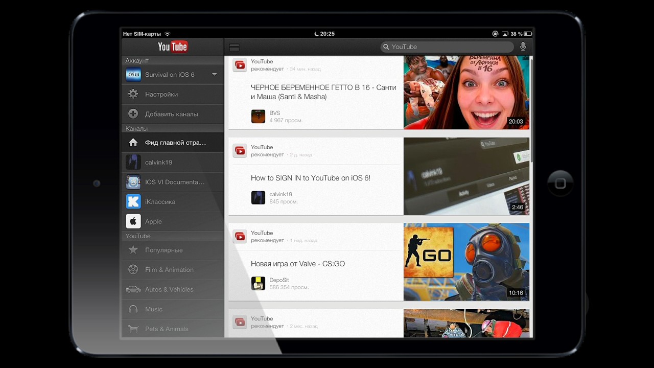Tap the YouTube logo in sidebar header
Viewport: 654px width, 368px height.
(x=173, y=47)
